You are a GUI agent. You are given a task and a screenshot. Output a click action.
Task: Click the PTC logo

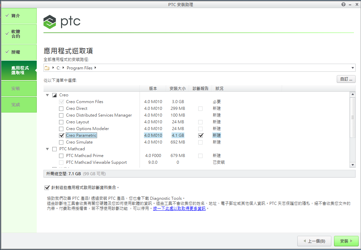point(62,22)
